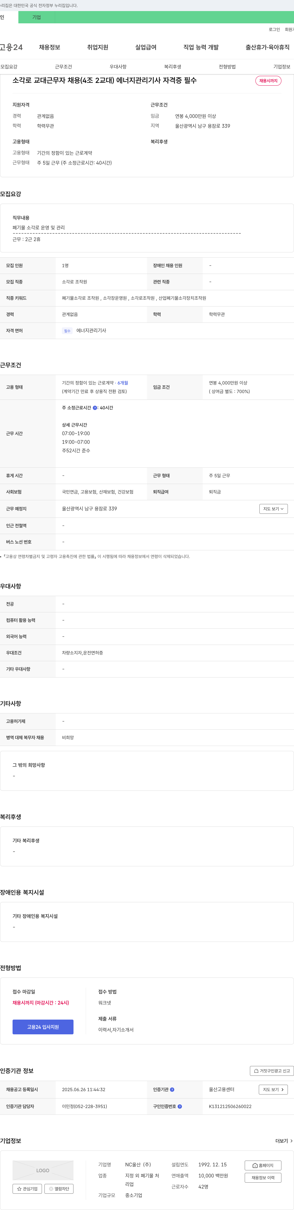Image resolution: width=294 pixels, height=1210 pixels.
Task: Click the company LOGO placeholder image
Action: point(43,1171)
